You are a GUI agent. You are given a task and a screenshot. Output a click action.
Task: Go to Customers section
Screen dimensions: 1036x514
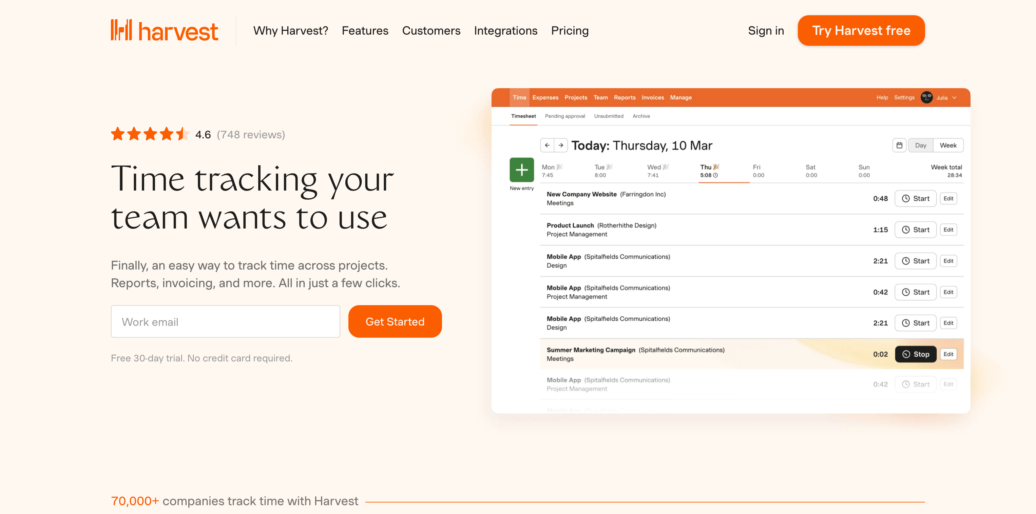coord(431,31)
